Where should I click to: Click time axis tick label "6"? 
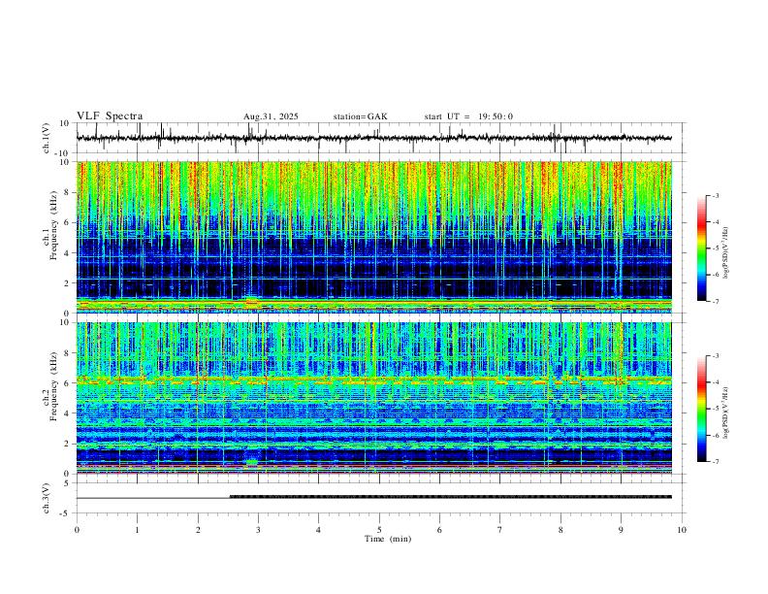pos(440,530)
